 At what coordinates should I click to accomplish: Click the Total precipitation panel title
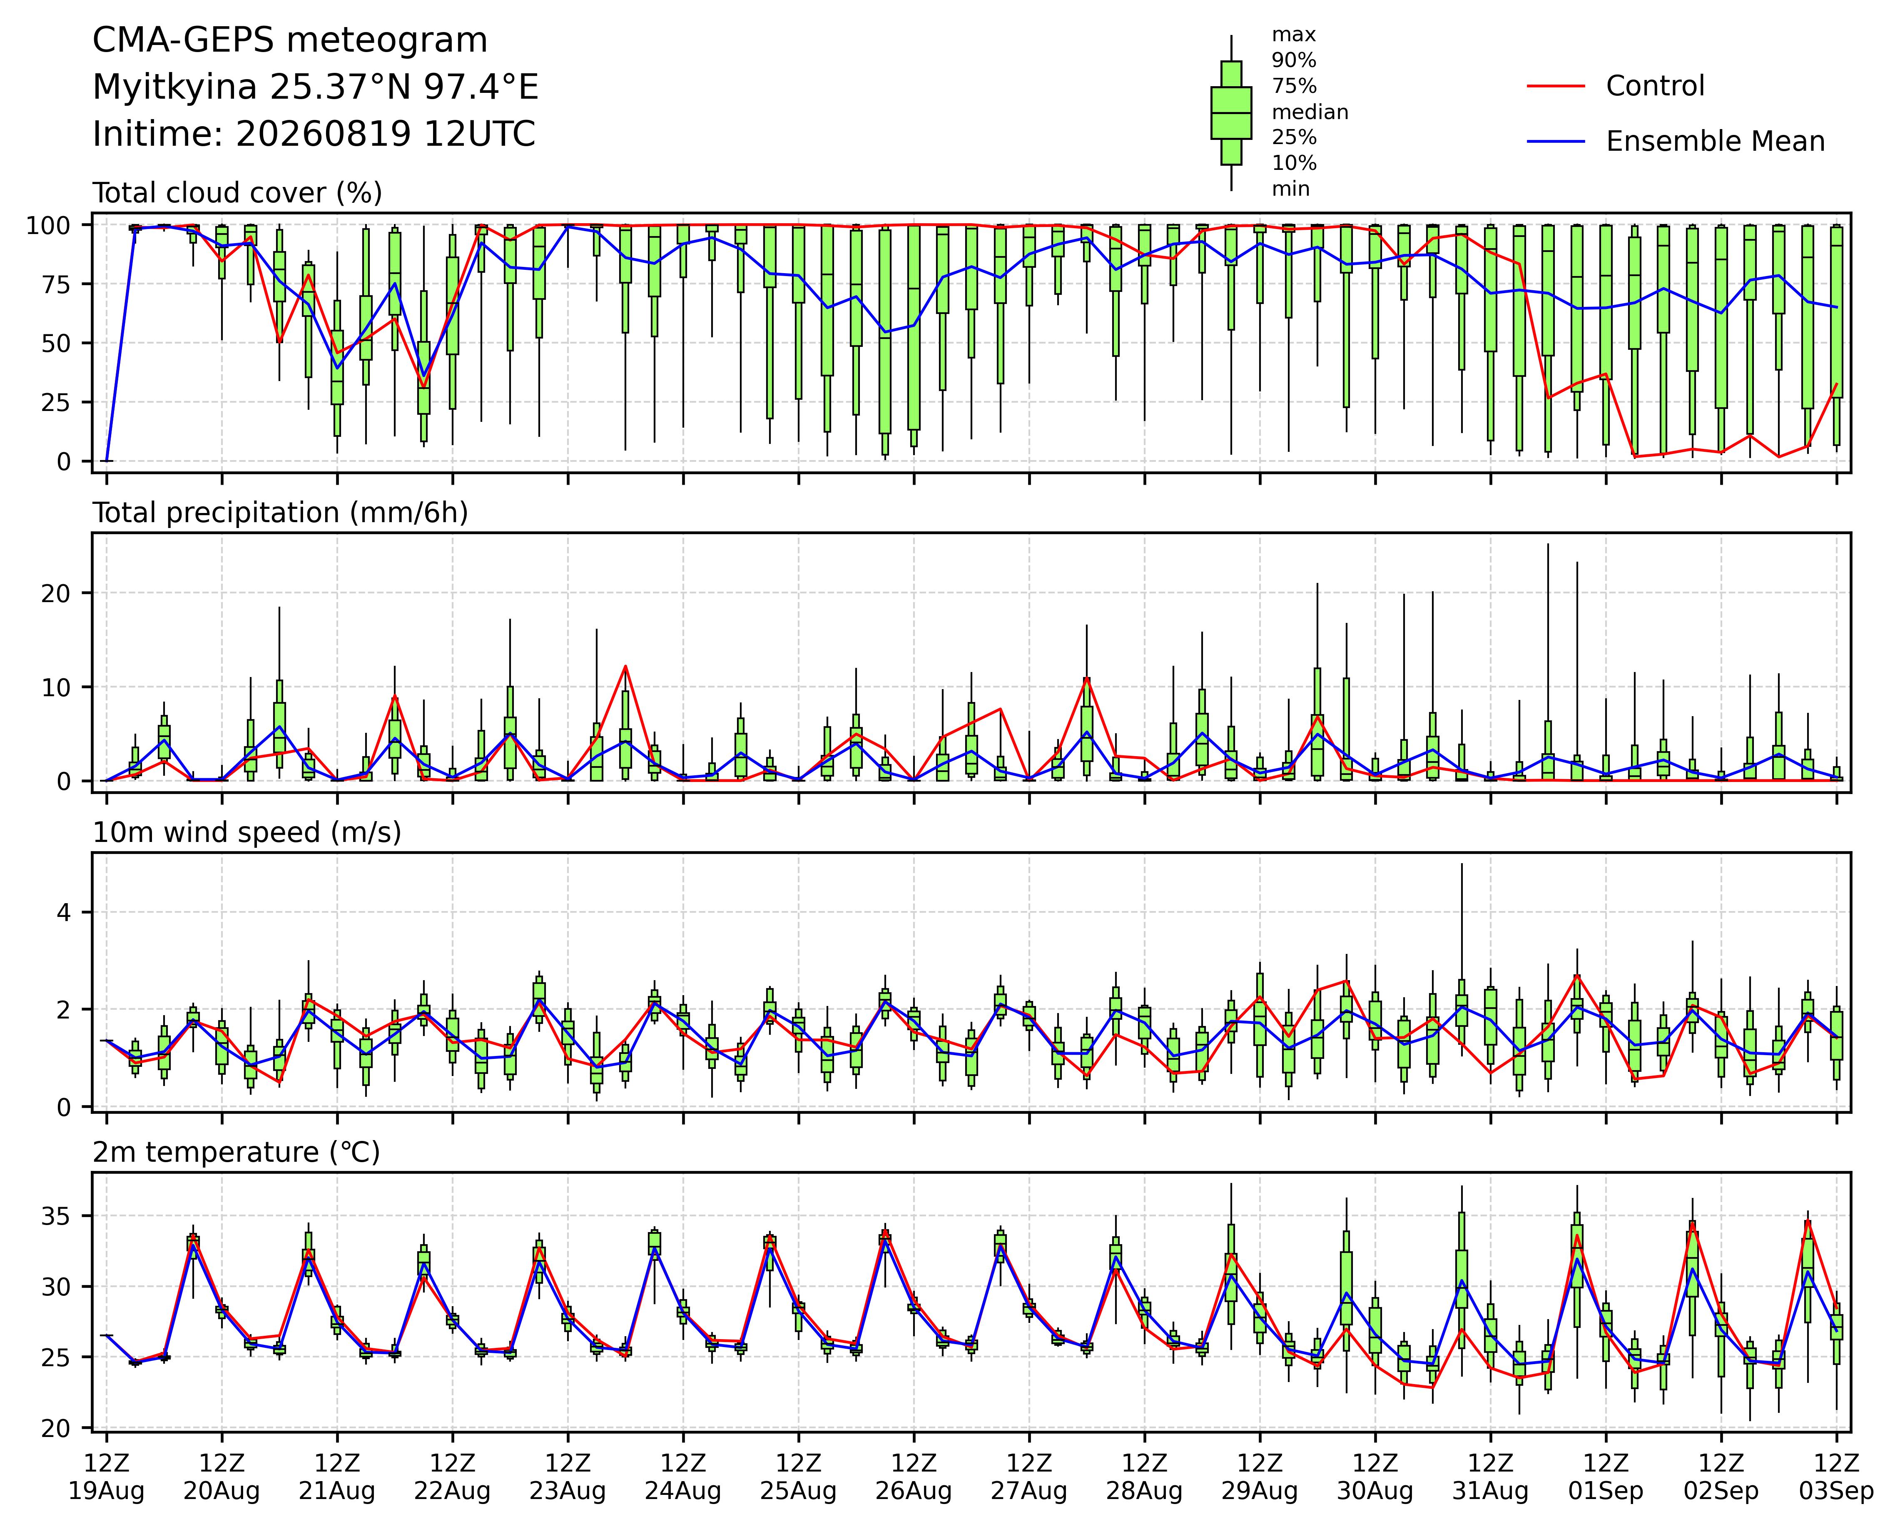tap(280, 513)
